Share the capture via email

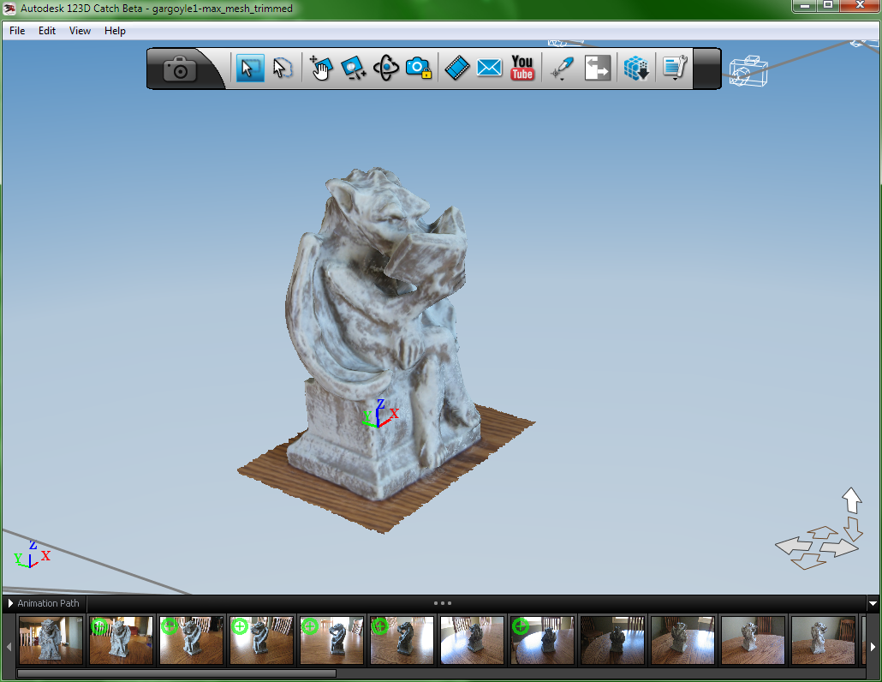point(489,68)
